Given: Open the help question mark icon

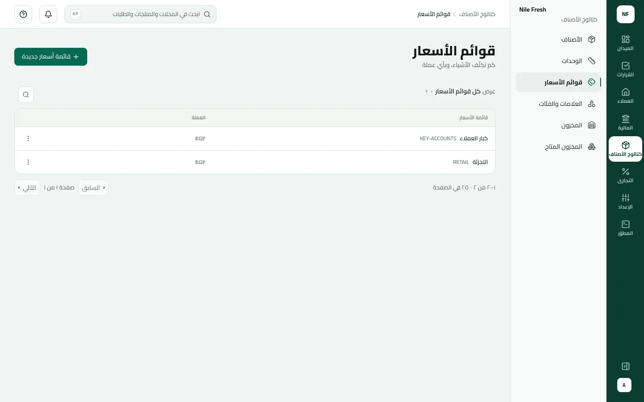Looking at the screenshot, I should (23, 14).
